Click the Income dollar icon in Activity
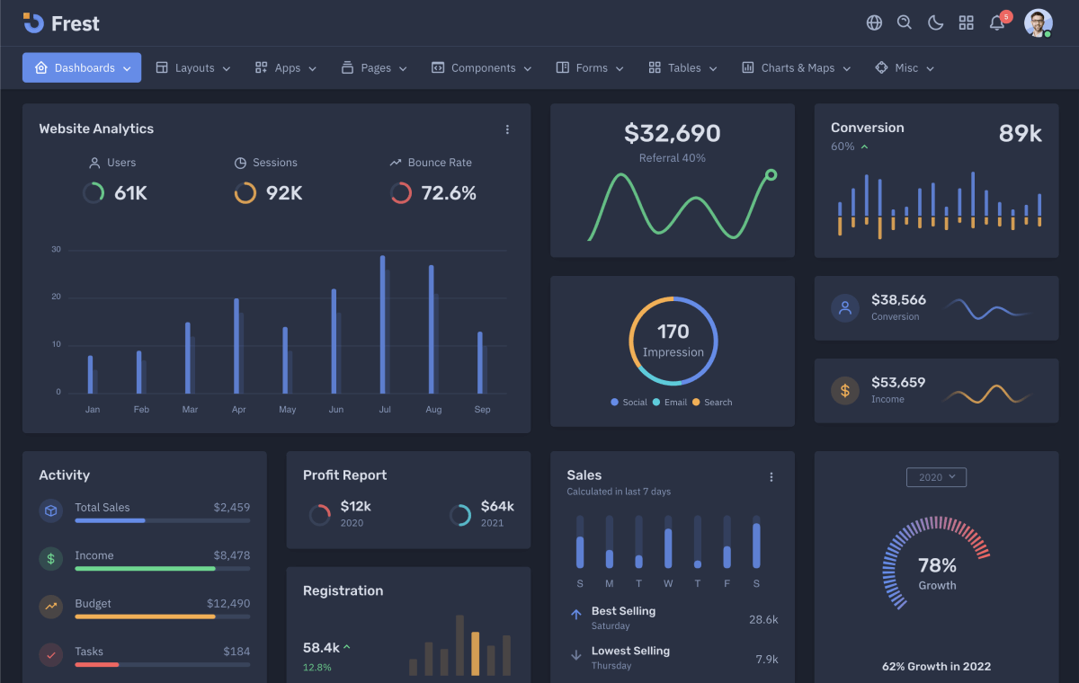1079x683 pixels. [x=50, y=558]
